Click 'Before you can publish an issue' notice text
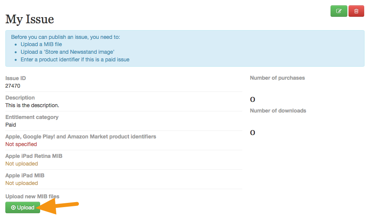Viewport: 368px width, 217px height. (65, 37)
